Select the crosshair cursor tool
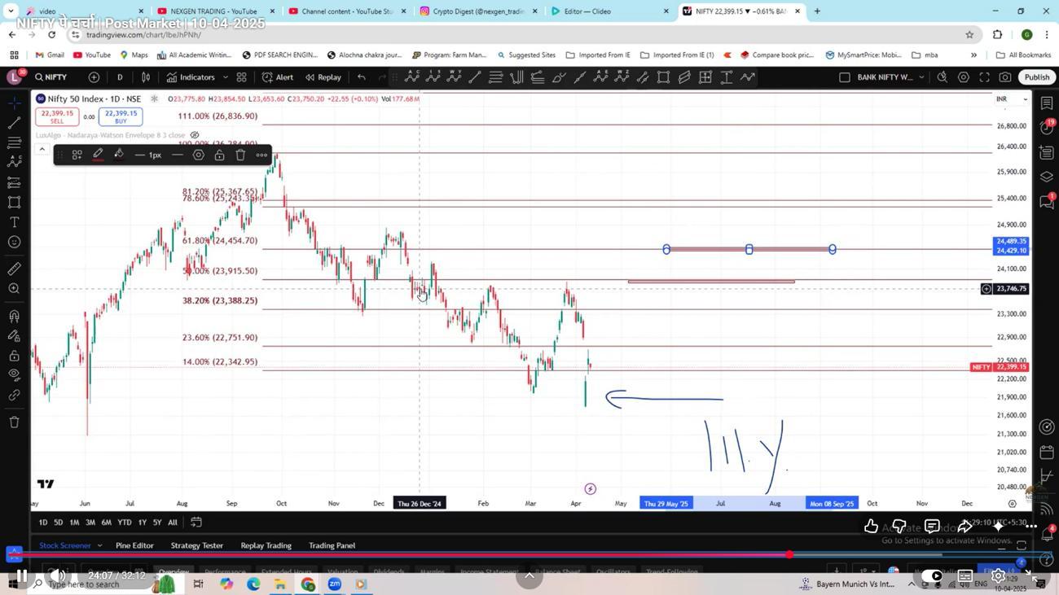This screenshot has width=1059, height=595. click(x=14, y=103)
